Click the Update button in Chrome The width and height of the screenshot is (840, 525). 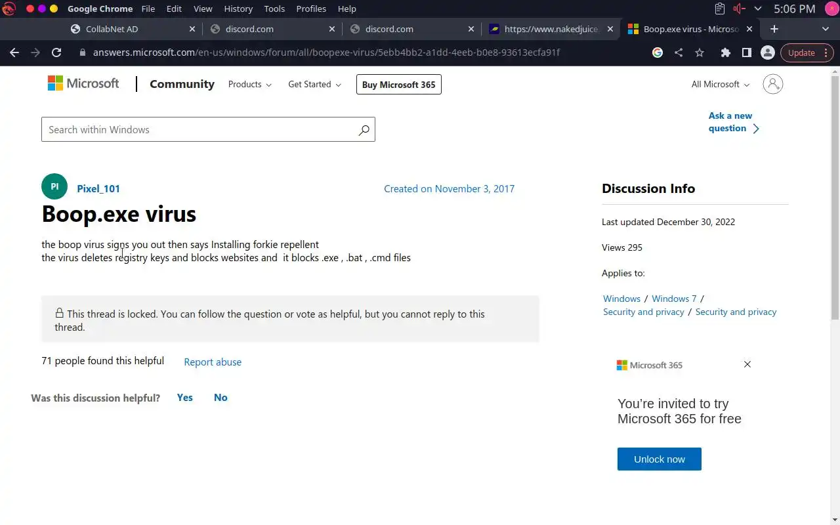tap(801, 52)
